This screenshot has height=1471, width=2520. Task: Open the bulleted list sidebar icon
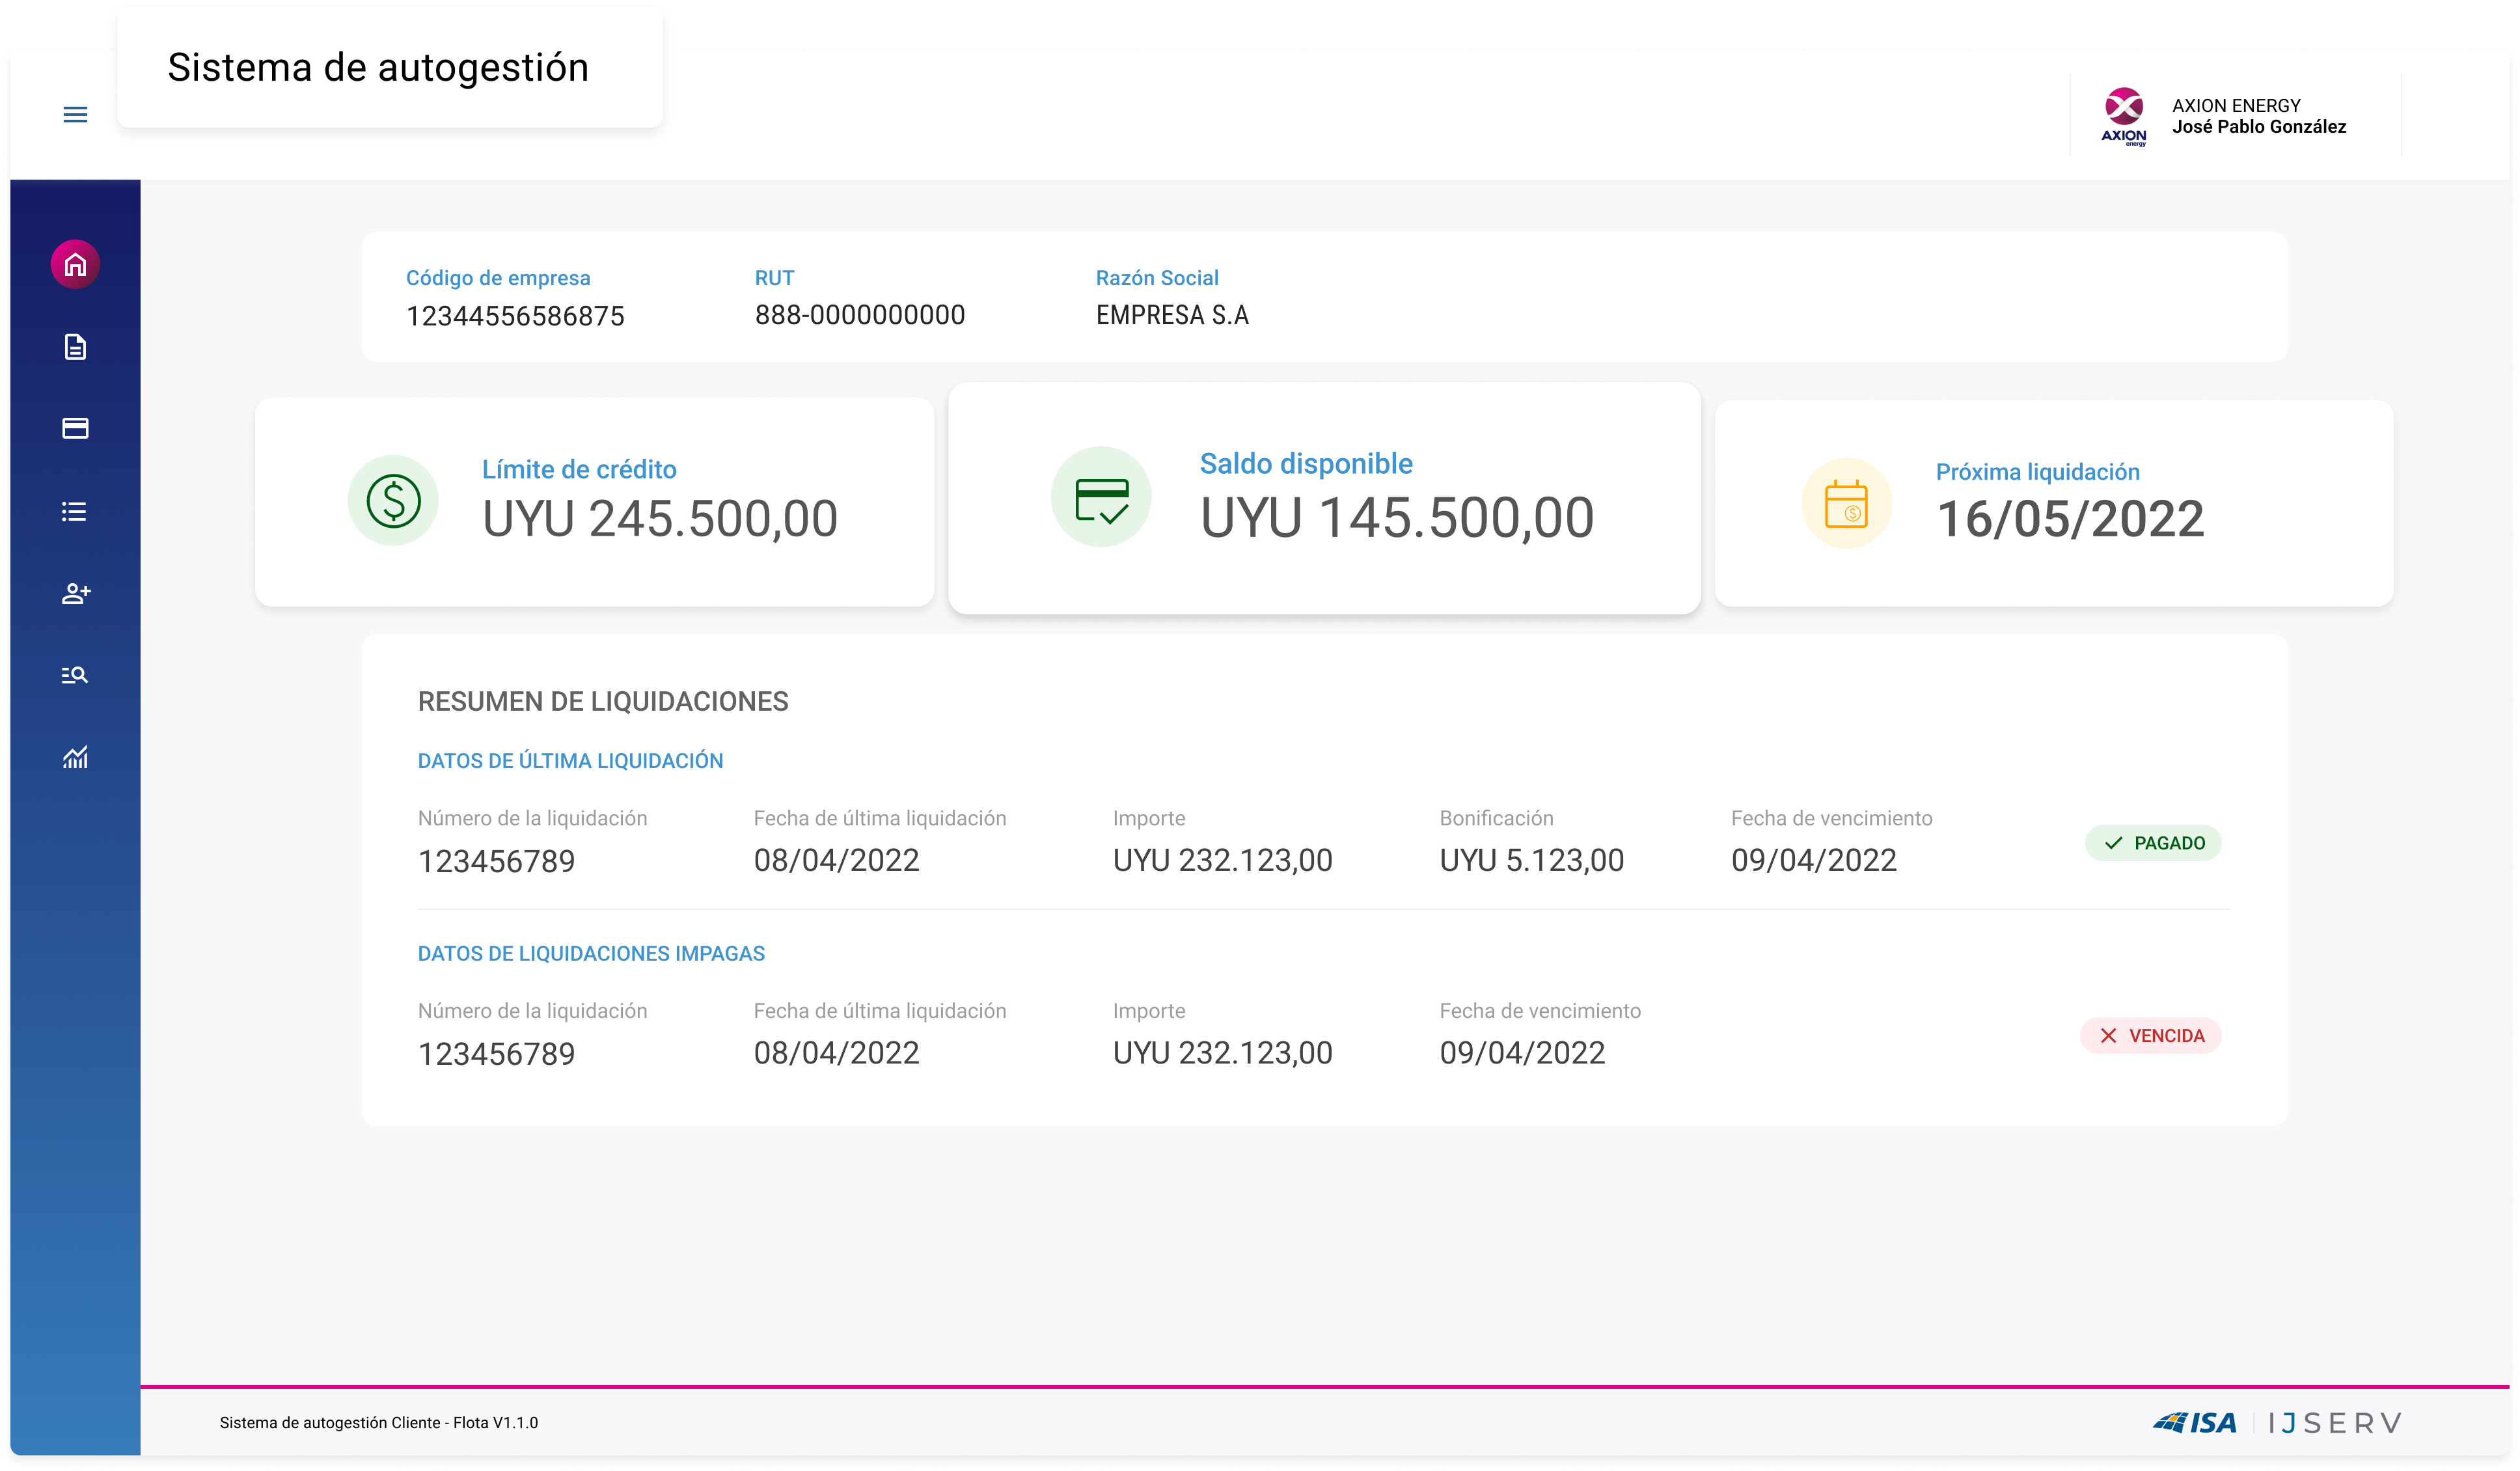click(x=75, y=511)
